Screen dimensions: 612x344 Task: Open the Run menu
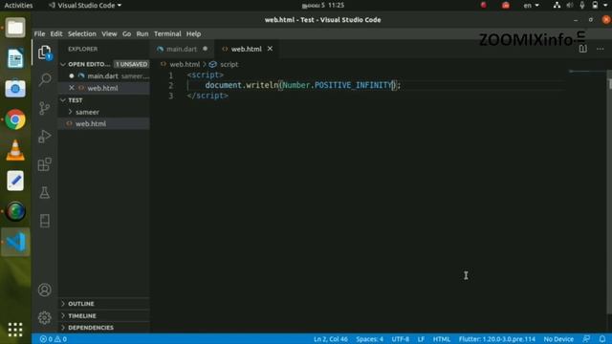142,34
